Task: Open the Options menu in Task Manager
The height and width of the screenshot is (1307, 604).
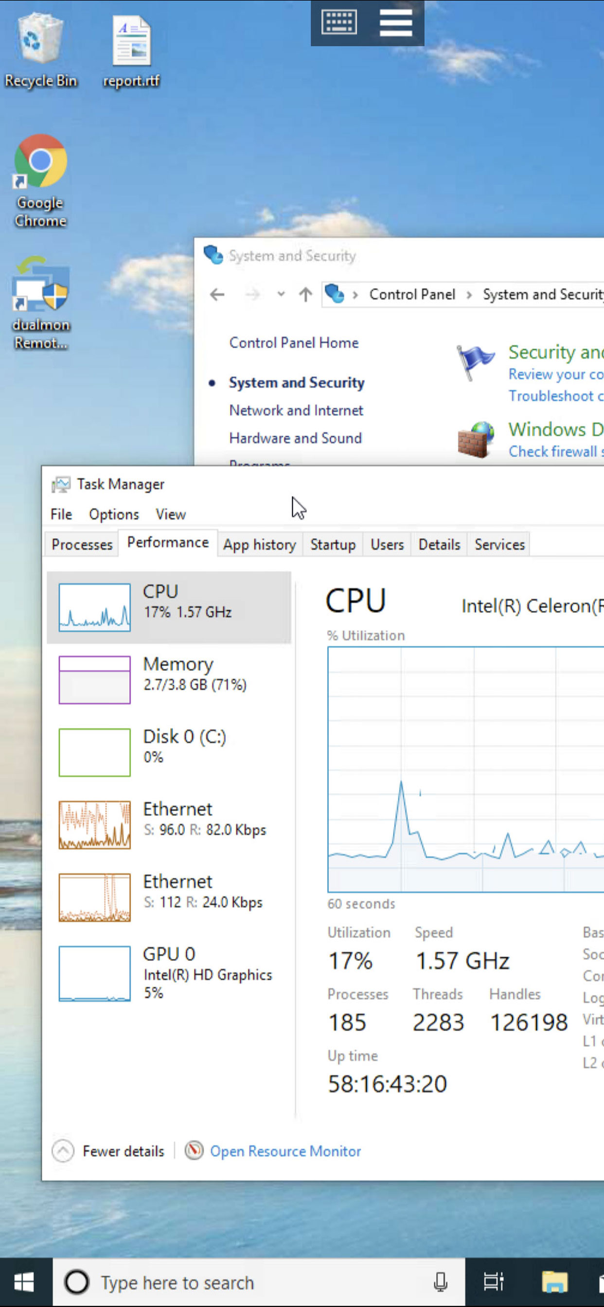Action: pos(114,514)
